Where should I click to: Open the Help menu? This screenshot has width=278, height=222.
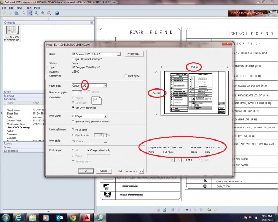tap(37, 8)
